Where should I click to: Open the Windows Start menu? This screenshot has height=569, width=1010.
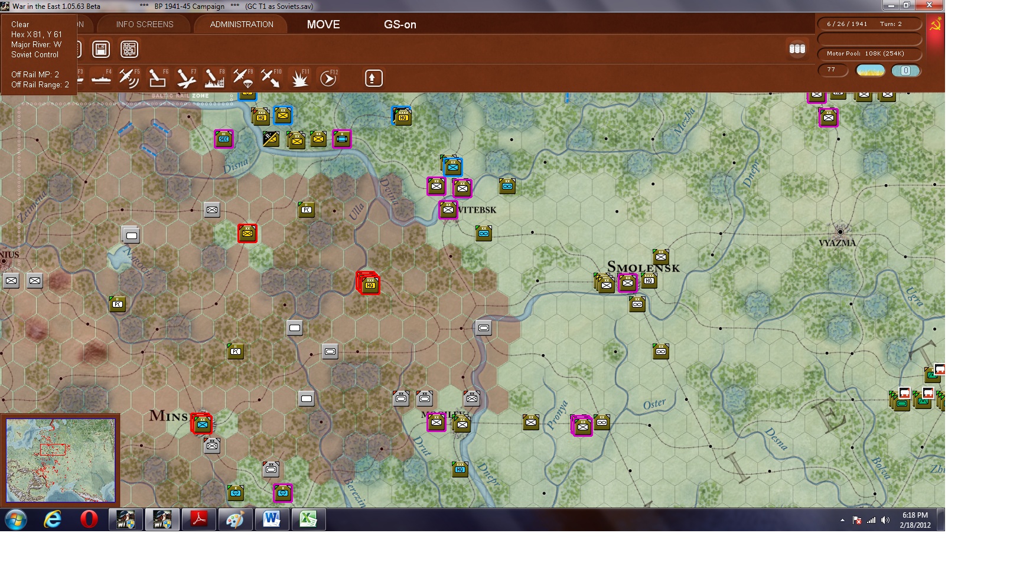point(16,520)
